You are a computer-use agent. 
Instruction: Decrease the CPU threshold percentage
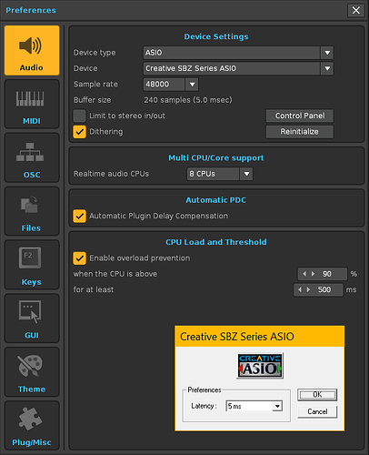304,274
